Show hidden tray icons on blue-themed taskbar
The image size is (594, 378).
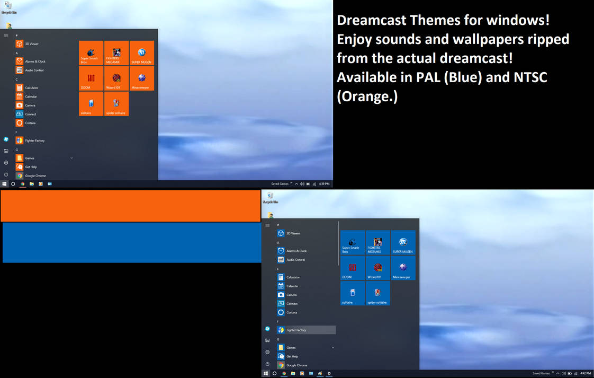click(x=557, y=373)
